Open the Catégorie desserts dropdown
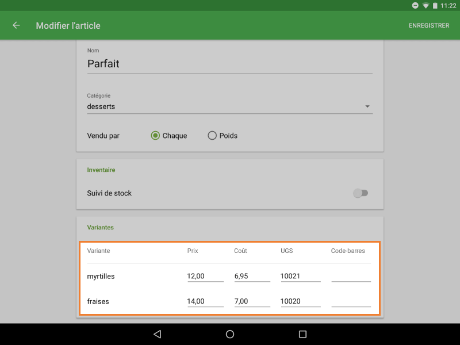This screenshot has width=460, height=345. pos(229,106)
